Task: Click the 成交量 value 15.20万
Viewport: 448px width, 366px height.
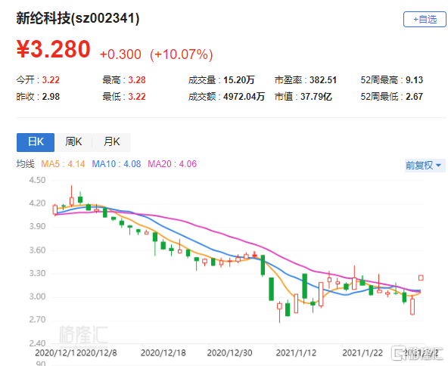Action: pyautogui.click(x=239, y=80)
